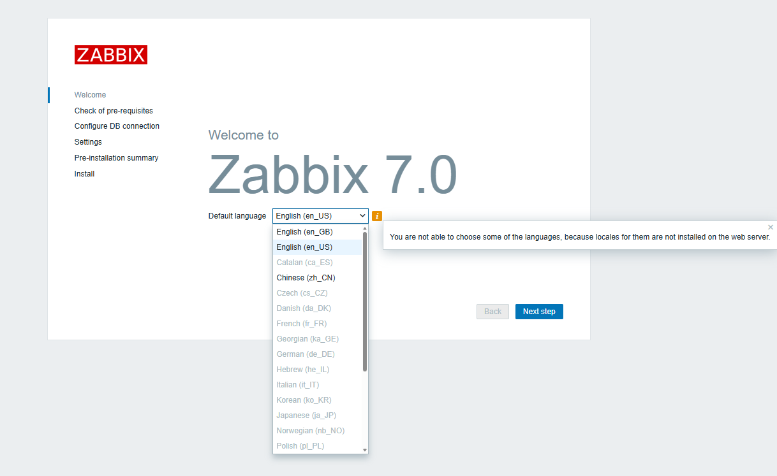
Task: Pick French (fr_FR) language option
Action: [x=318, y=324]
